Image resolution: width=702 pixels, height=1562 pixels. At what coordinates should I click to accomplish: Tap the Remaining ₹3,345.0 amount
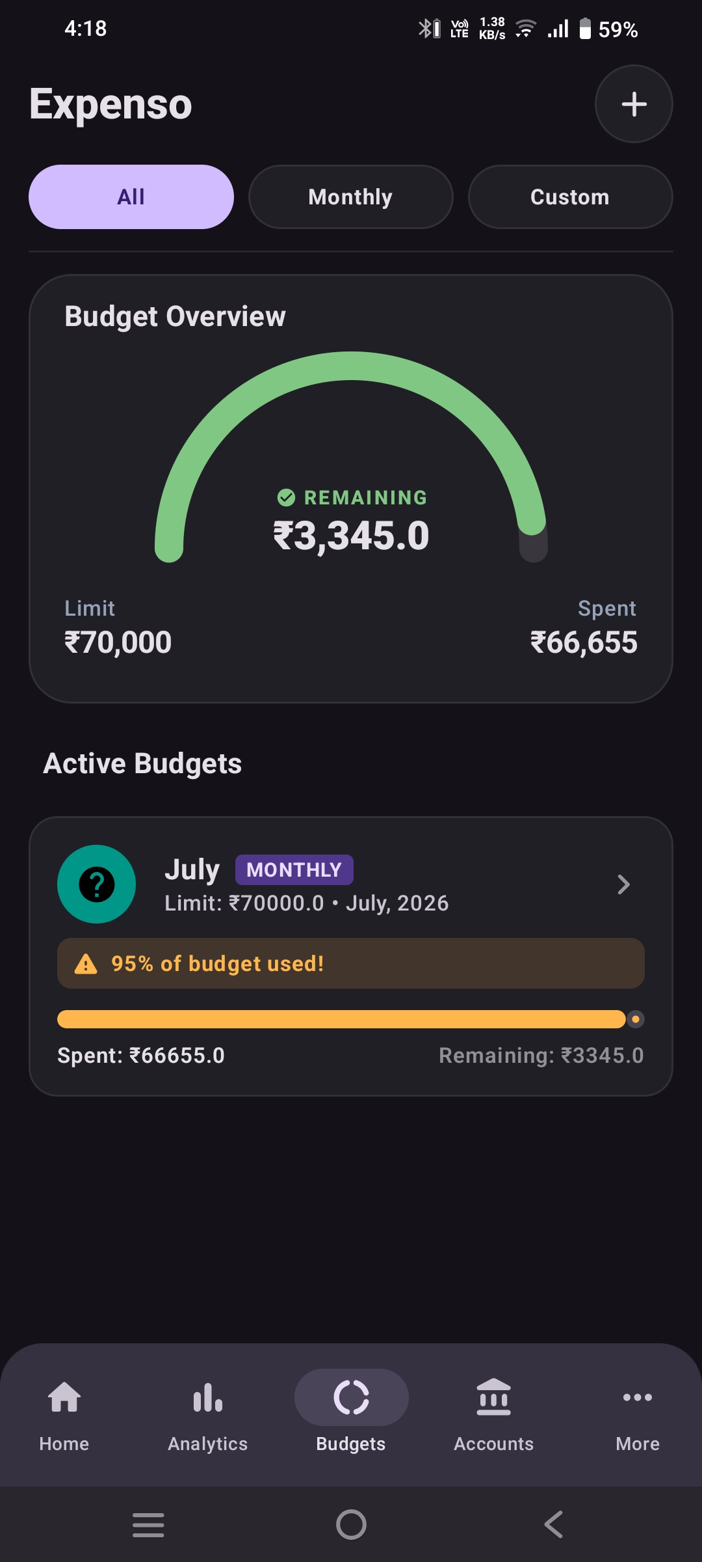click(351, 536)
